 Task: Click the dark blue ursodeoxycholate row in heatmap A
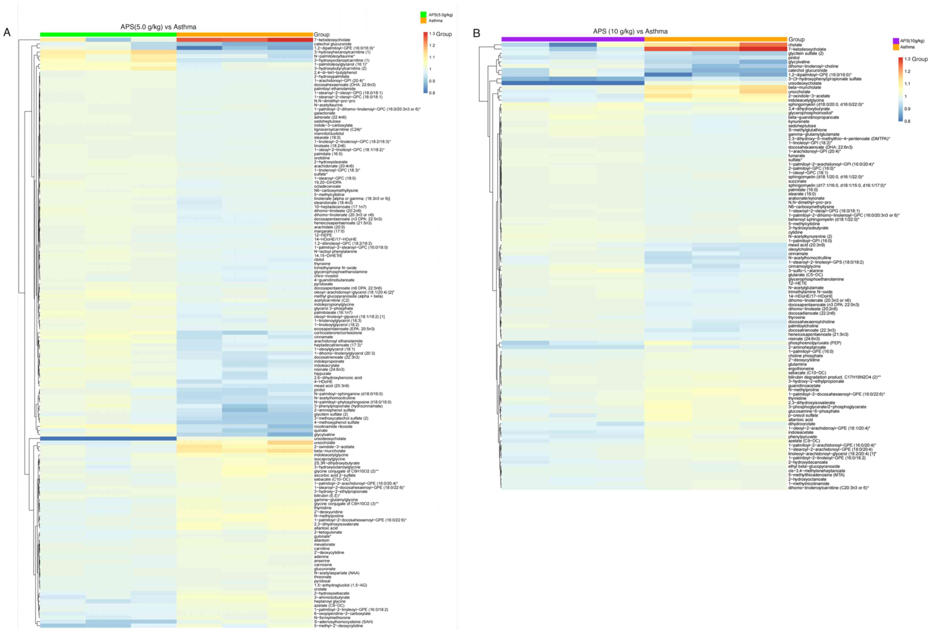108,438
